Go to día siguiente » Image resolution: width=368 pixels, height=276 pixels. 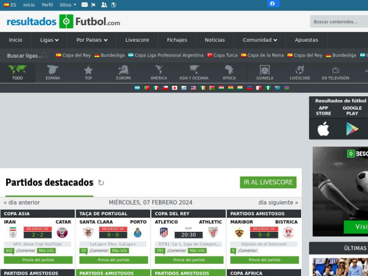tap(278, 202)
